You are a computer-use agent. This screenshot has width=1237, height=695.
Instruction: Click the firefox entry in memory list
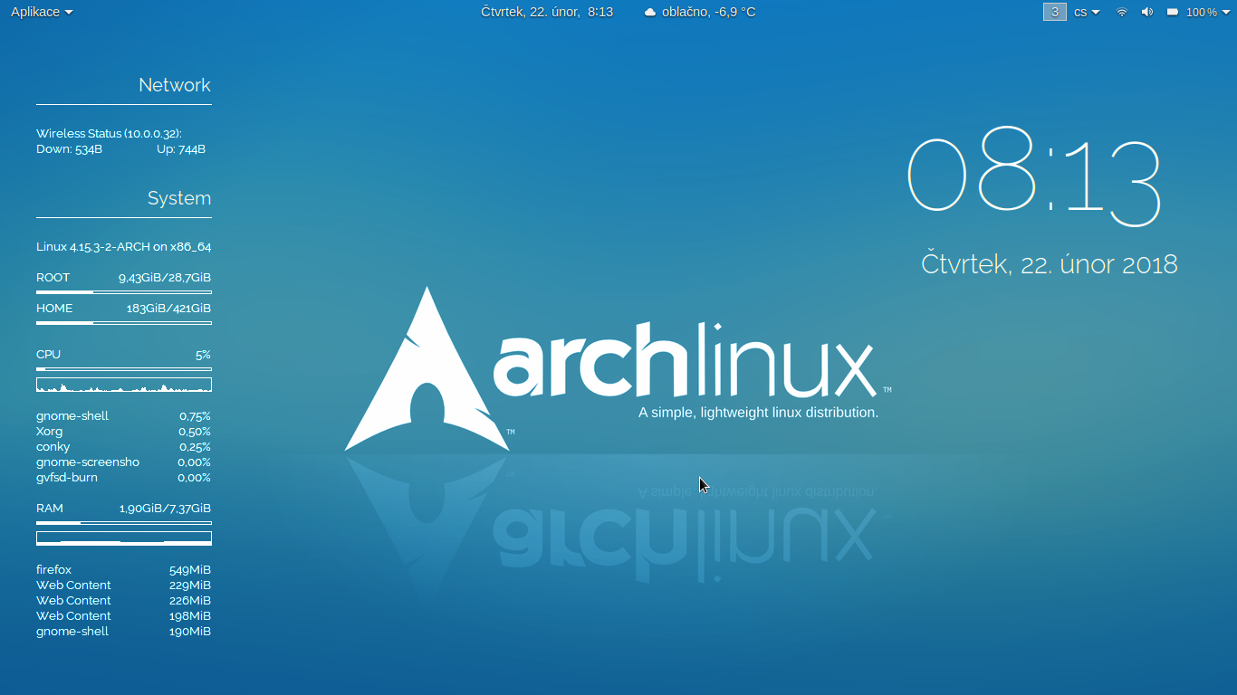(54, 570)
